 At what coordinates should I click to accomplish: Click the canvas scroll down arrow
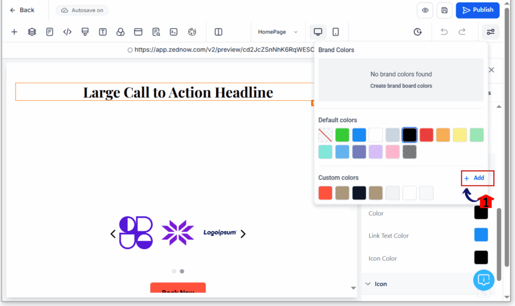click(x=353, y=288)
